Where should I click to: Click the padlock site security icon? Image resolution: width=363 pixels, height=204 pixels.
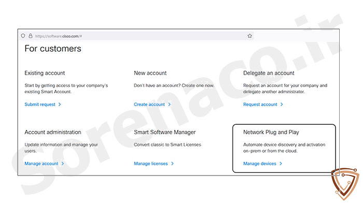(x=30, y=36)
